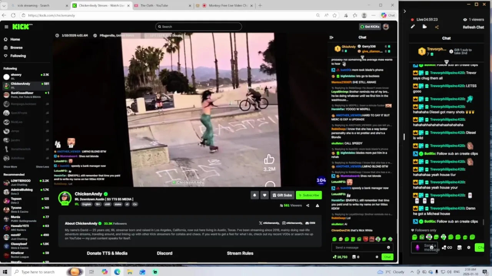Click the pencil edit icon in side chat window
The height and width of the screenshot is (276, 492).
pyautogui.click(x=413, y=27)
